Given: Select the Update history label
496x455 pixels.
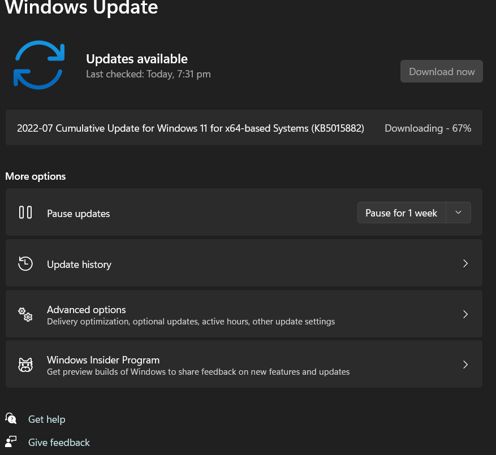Looking at the screenshot, I should coord(79,265).
